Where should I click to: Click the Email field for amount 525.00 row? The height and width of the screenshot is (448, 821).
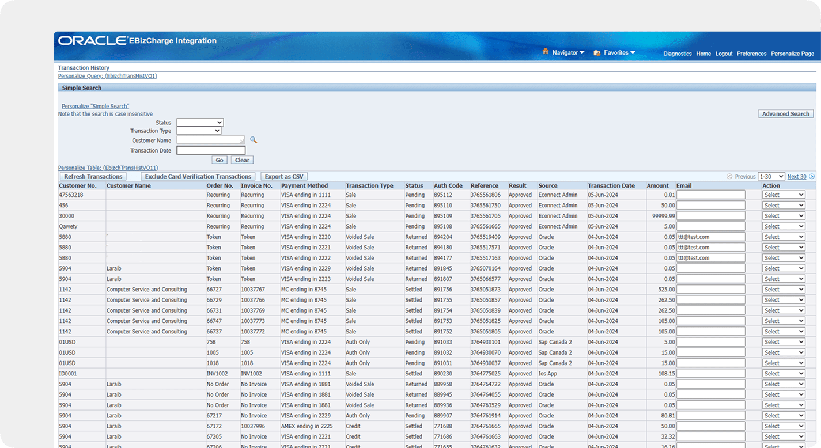711,290
